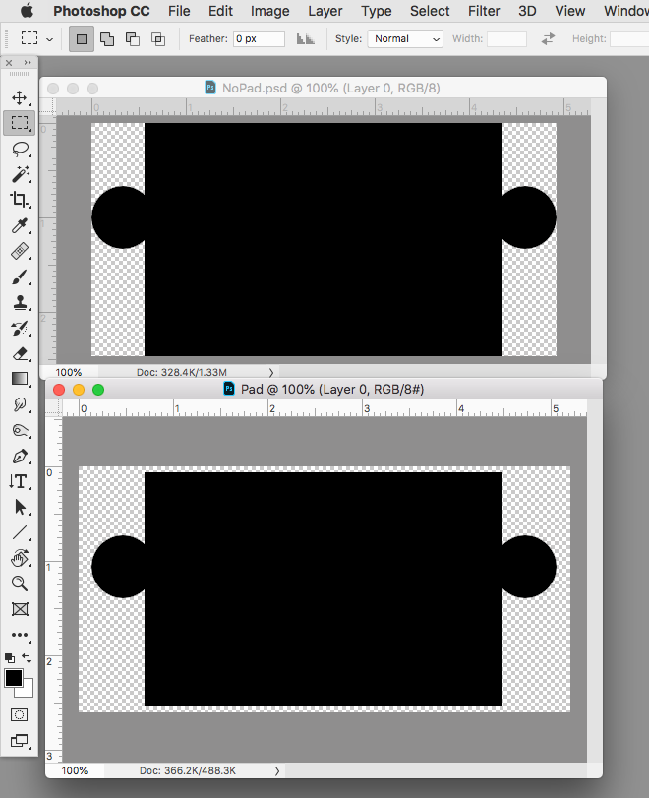Click the NoPad.psd zoom percentage field
Screen dimensions: 649x798
click(69, 373)
